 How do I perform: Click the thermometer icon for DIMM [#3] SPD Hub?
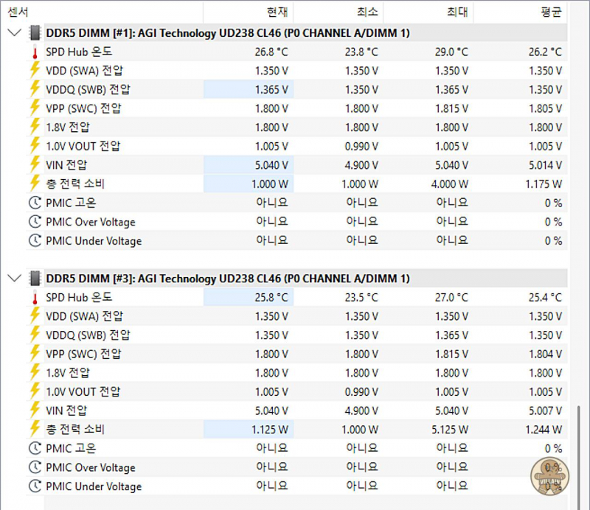[34, 298]
